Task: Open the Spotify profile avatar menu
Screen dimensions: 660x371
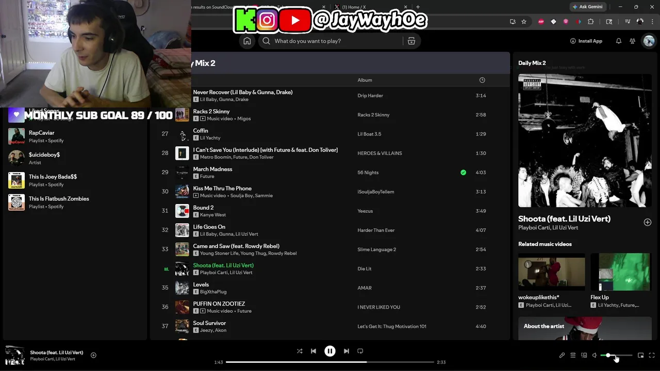Action: pos(649,41)
